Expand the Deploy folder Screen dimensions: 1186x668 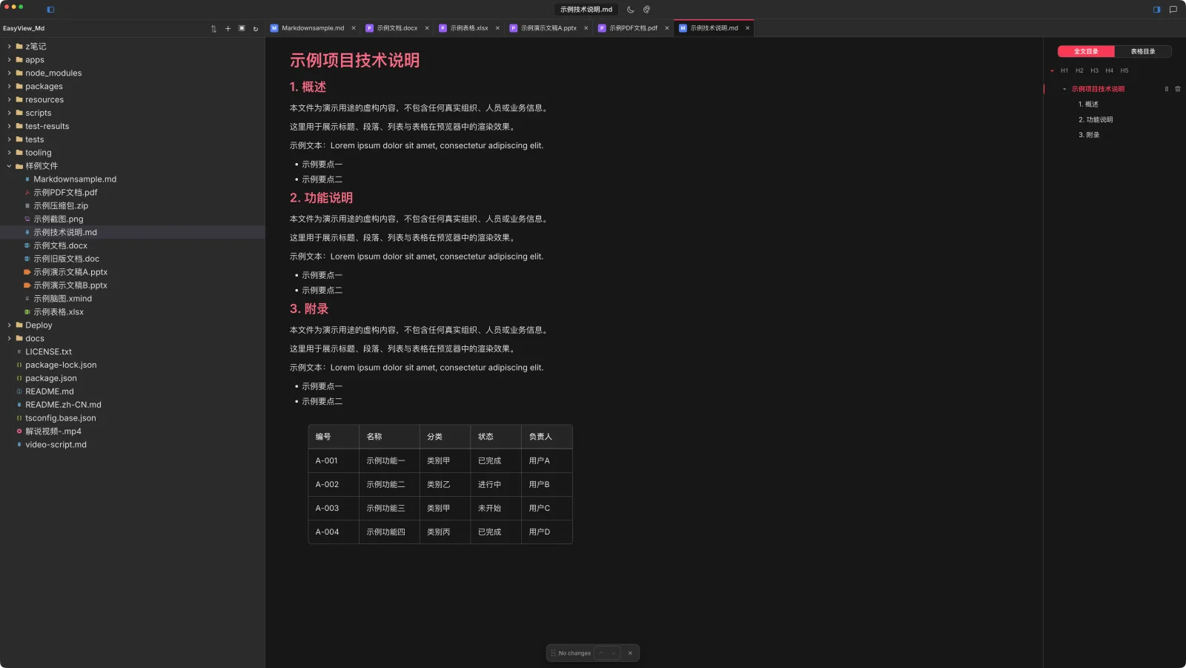click(x=9, y=325)
